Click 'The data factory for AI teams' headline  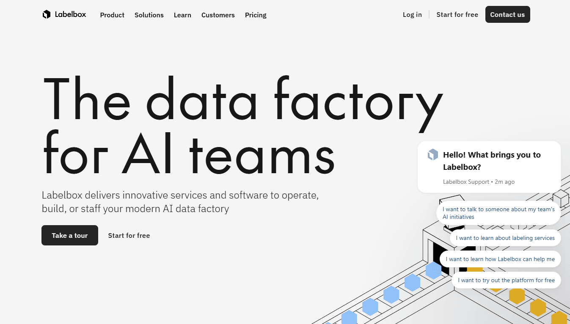[242, 125]
